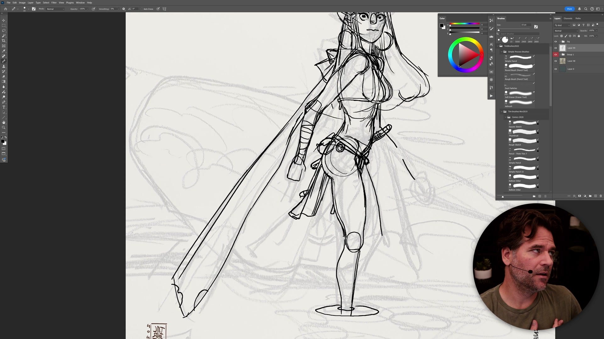This screenshot has height=339, width=604.
Task: Click the symmetry butterfly icon
Action: [164, 9]
